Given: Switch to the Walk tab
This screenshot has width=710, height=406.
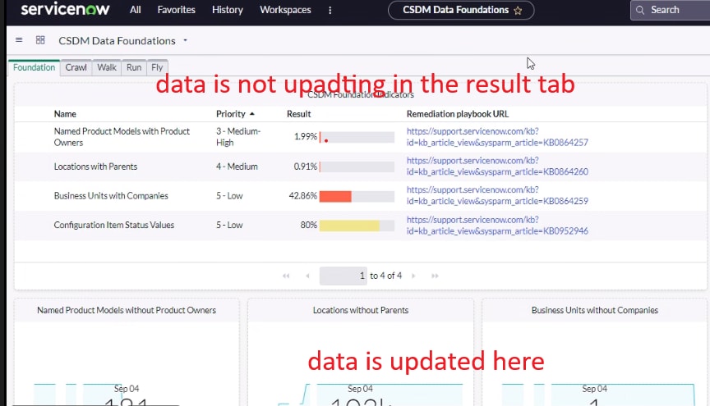Looking at the screenshot, I should pyautogui.click(x=107, y=67).
